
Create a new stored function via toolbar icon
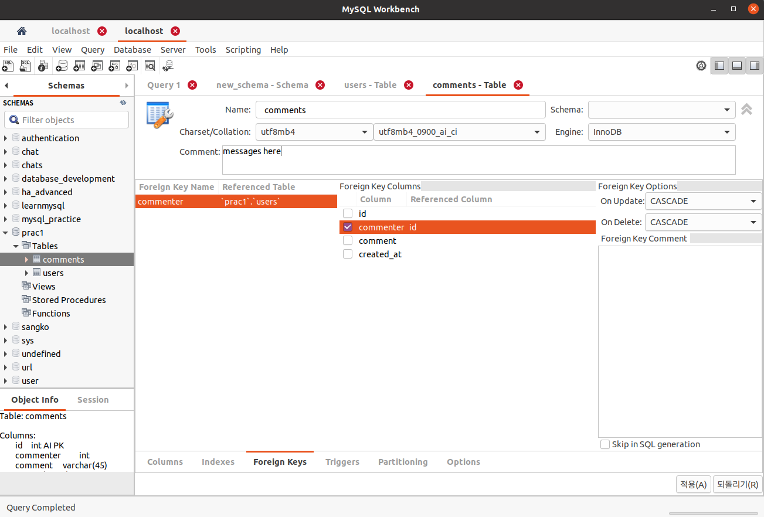tap(132, 66)
